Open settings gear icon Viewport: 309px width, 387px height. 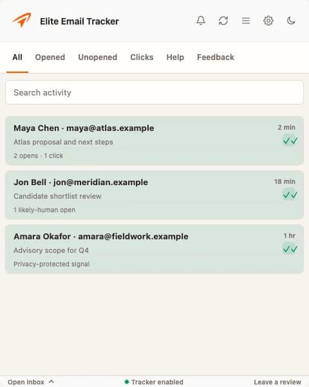tap(268, 21)
